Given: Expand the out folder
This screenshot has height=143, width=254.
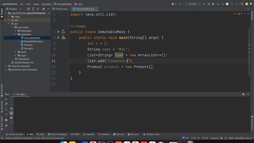Looking at the screenshot, I should [9, 20].
